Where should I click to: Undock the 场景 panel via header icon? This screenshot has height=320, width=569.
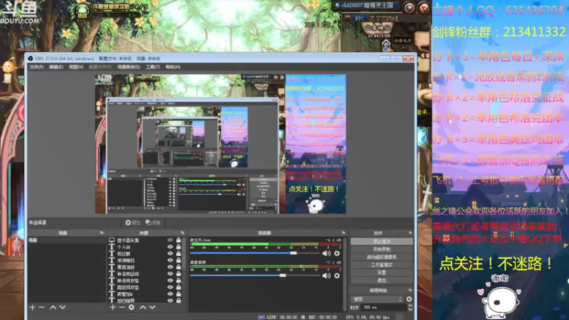pos(101,233)
